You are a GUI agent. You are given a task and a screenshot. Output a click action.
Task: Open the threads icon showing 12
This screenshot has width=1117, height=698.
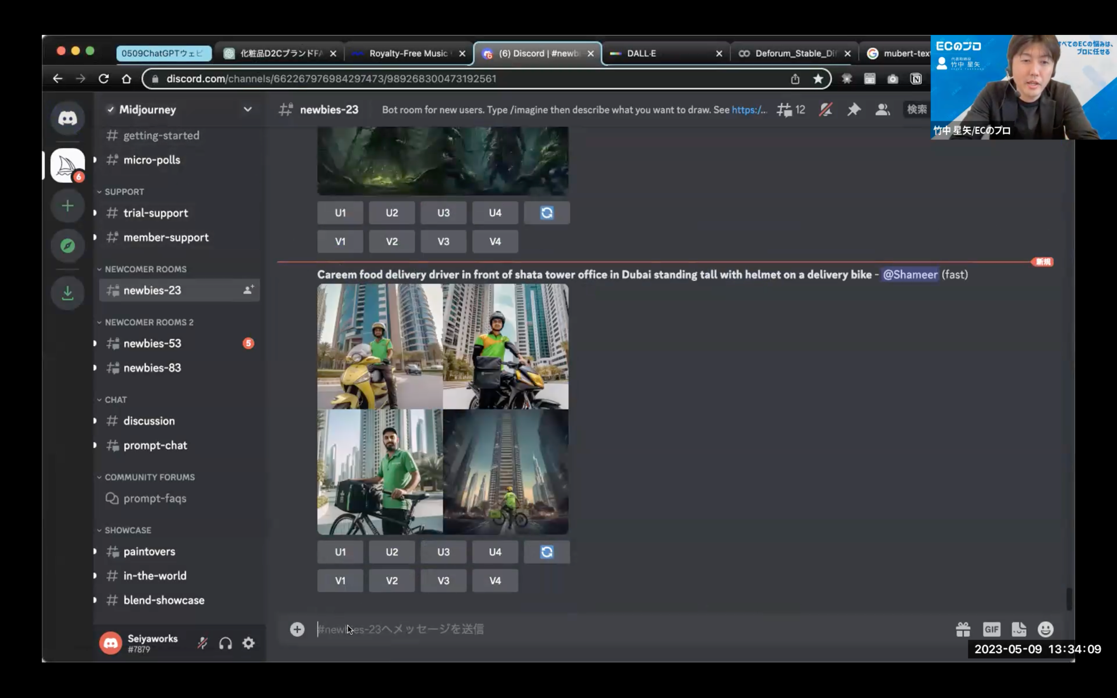(790, 109)
